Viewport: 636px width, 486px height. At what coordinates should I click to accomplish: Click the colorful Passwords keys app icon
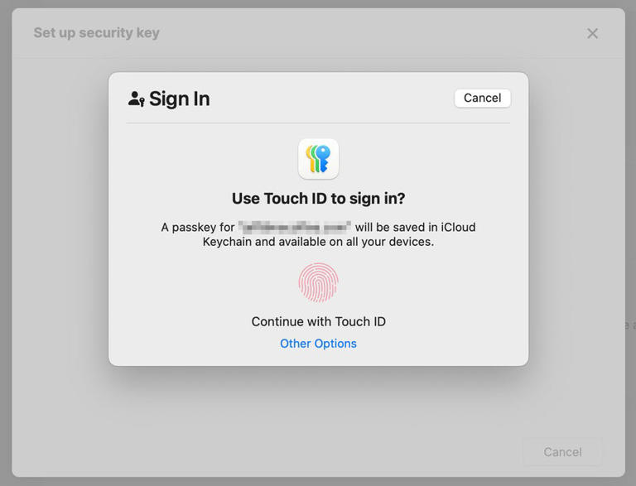pyautogui.click(x=319, y=159)
